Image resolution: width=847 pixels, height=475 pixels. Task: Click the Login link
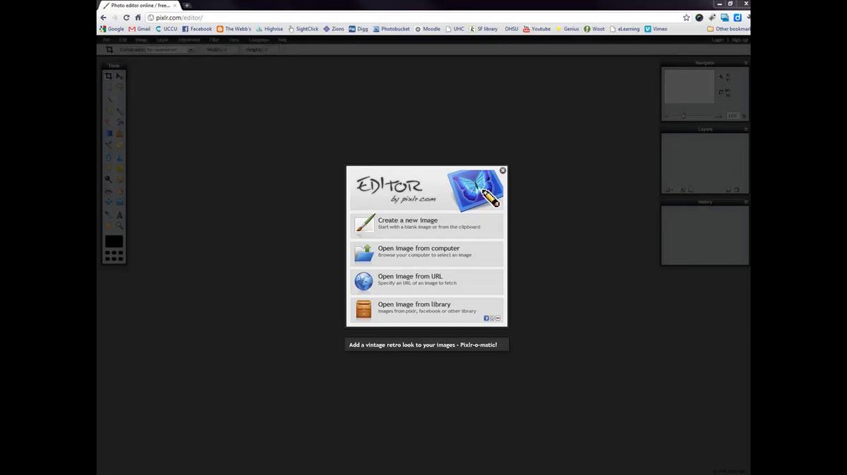pyautogui.click(x=717, y=40)
